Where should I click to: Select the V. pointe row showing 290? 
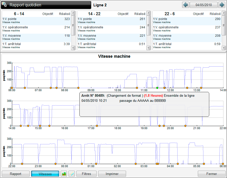(x=187, y=21)
